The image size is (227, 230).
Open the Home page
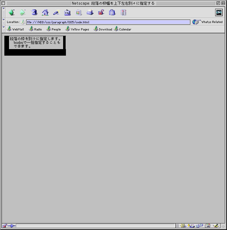45,13
